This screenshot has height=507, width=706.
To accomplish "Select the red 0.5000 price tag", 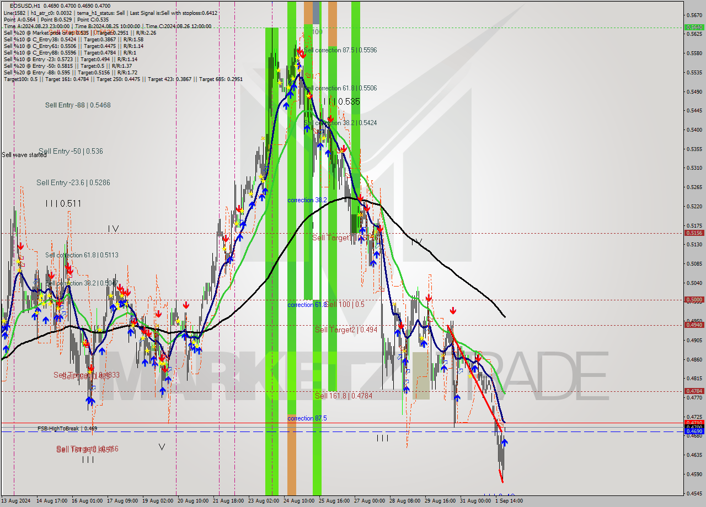I will coord(694,300).
